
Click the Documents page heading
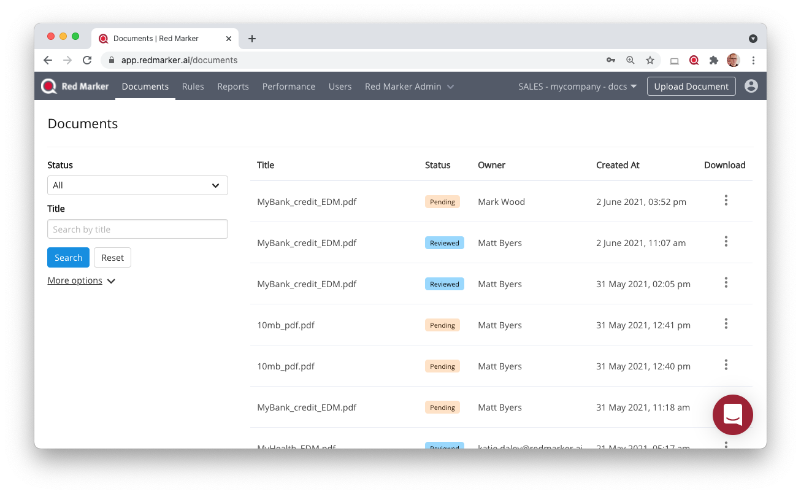click(x=83, y=123)
